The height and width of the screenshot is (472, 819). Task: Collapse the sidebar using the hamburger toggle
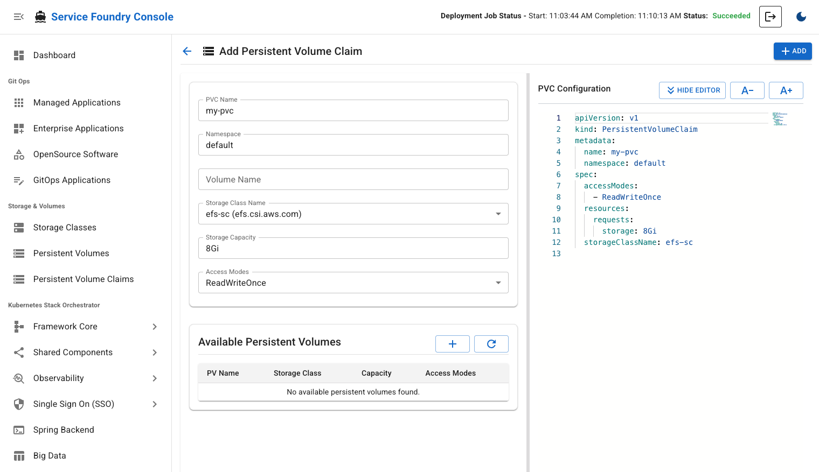point(19,16)
